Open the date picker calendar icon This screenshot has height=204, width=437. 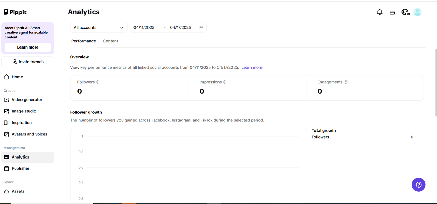click(x=201, y=28)
